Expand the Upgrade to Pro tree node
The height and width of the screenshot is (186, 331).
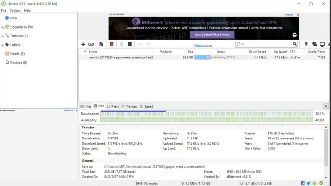click(x=3, y=27)
